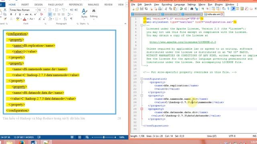The width and height of the screenshot is (257, 144).
Task: Open the Apache LICENSE-2.0 link
Action: pos(183,42)
